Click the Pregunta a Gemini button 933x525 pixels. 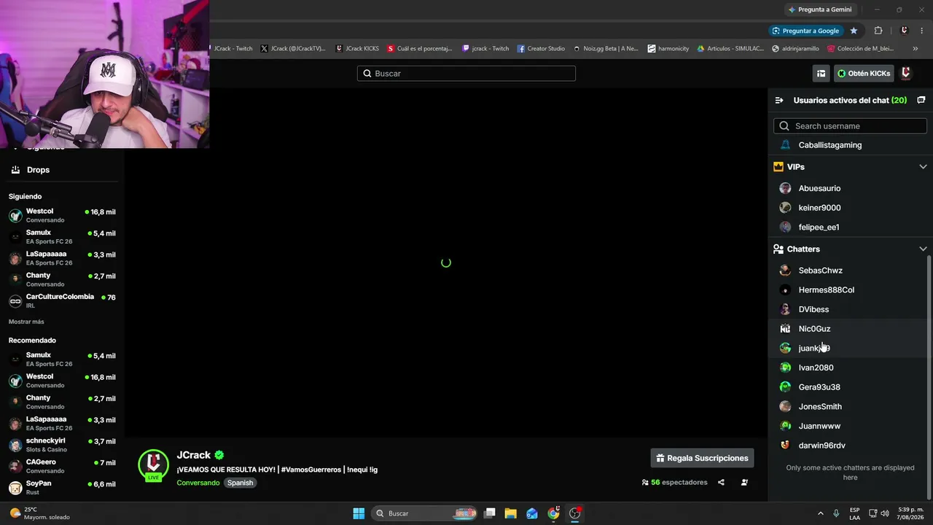(819, 9)
